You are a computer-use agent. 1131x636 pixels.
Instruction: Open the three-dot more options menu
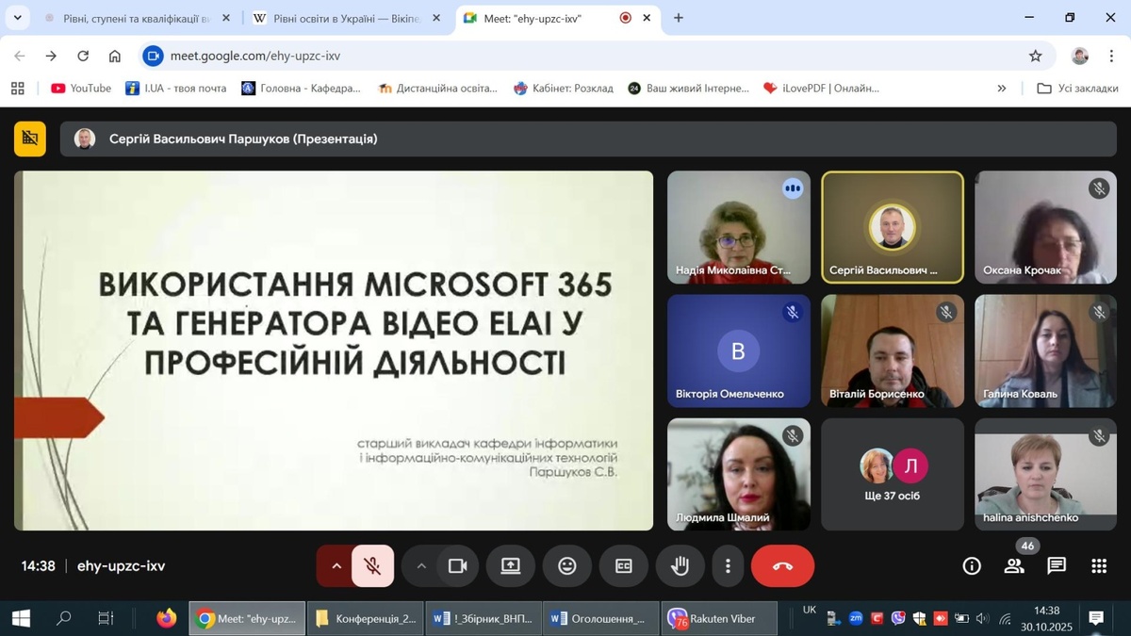728,566
